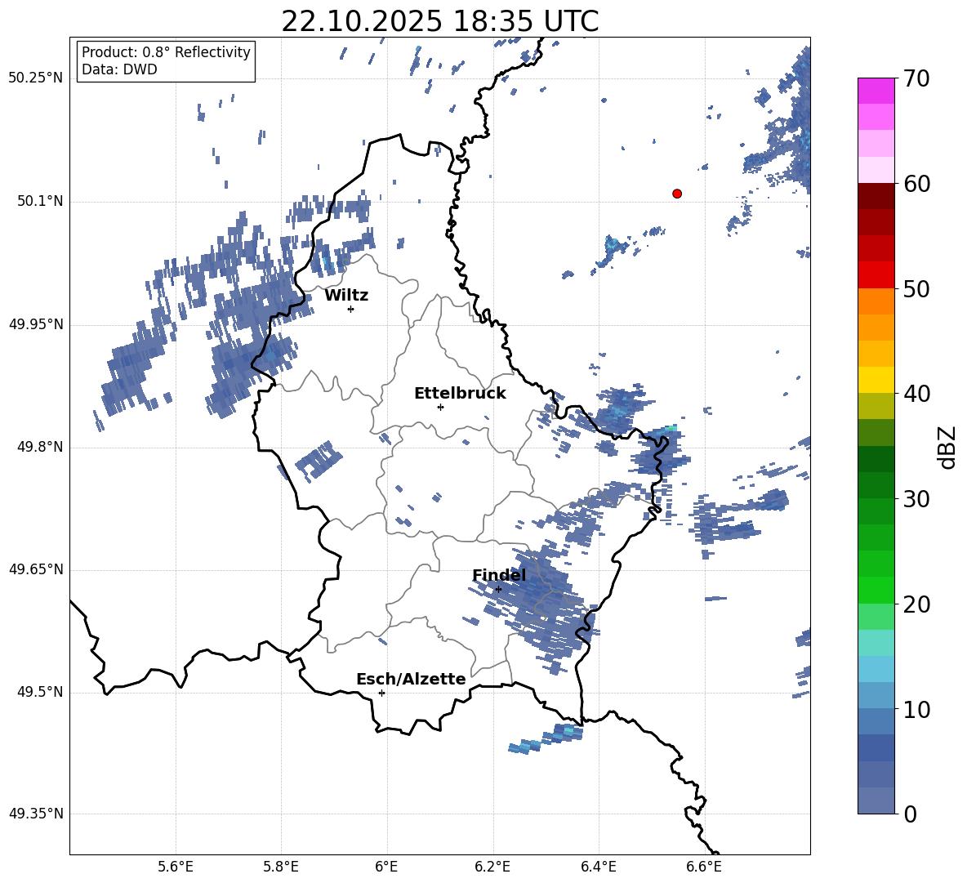This screenshot has height=883, width=967.
Task: Click the red dot radar marker
Action: (x=677, y=194)
